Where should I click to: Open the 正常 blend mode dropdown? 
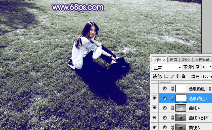[x=167, y=67]
